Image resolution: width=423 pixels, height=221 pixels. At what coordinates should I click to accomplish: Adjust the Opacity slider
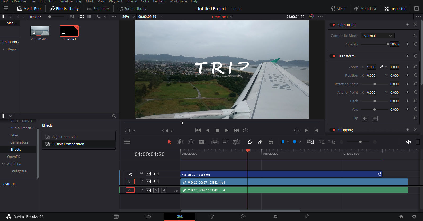pyautogui.click(x=375, y=44)
